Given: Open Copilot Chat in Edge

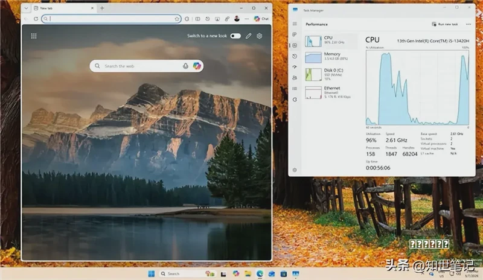Looking at the screenshot, I should click(x=261, y=19).
